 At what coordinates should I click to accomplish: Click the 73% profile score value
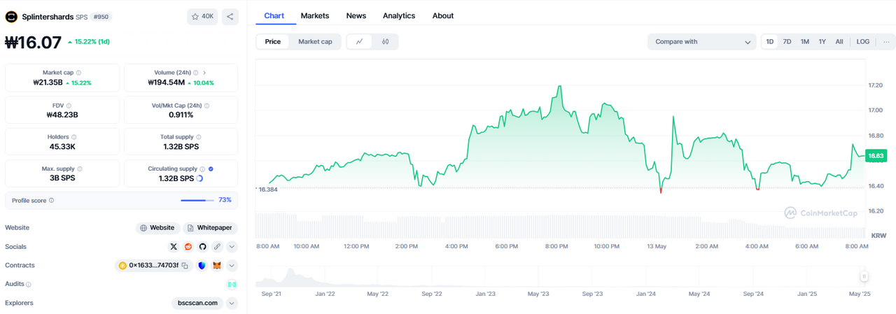point(225,200)
